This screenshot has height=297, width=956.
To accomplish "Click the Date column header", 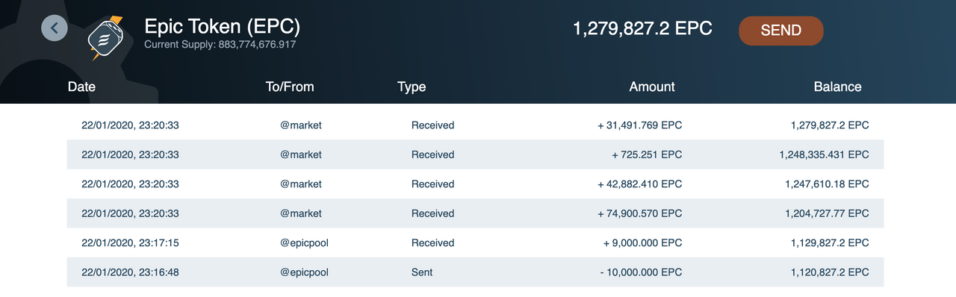I will [81, 87].
